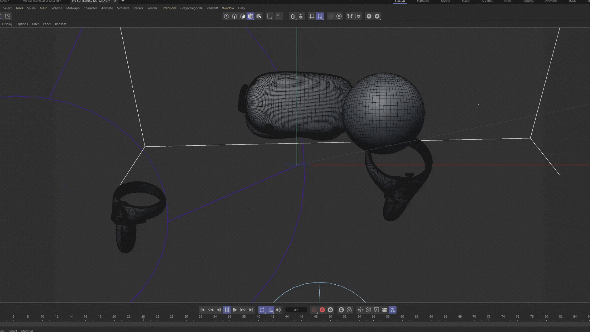Toggle locked workplane grid icon

coord(320,16)
